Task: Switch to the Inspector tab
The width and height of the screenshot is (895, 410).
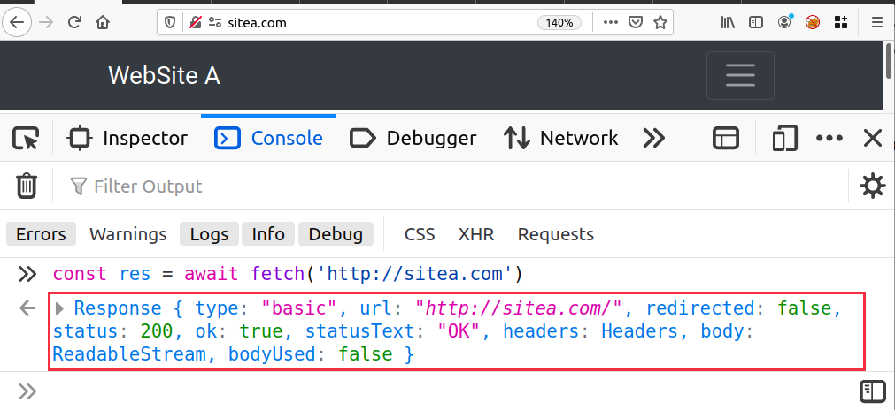Action: (127, 139)
